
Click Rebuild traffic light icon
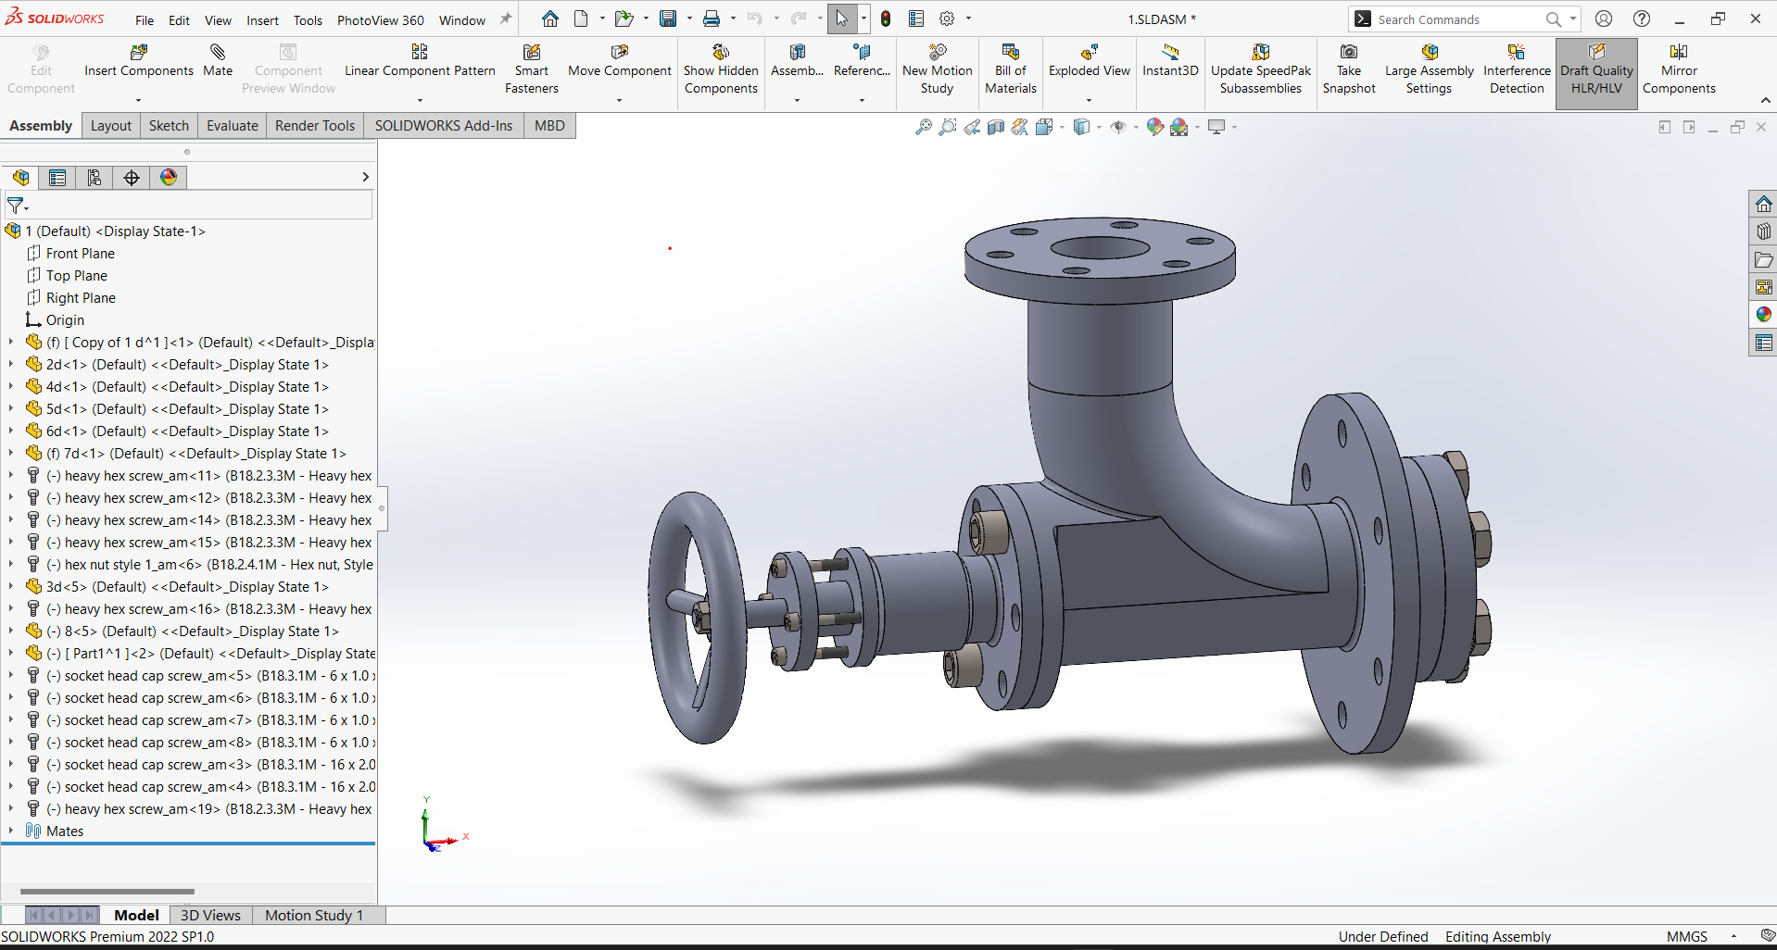pos(886,19)
